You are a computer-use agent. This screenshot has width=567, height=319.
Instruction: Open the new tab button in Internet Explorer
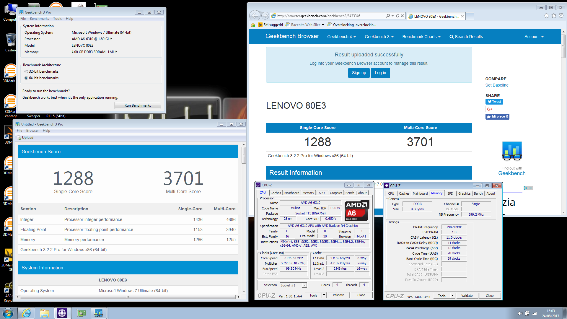pos(470,16)
